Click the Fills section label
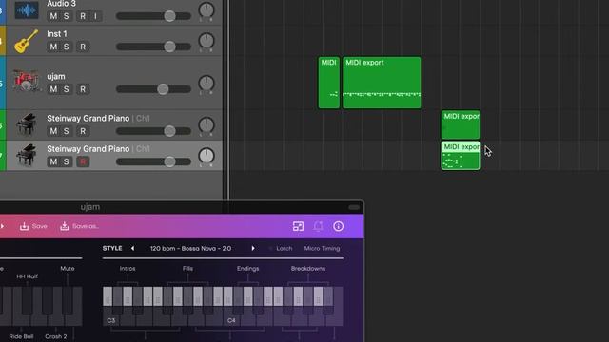The image size is (609, 342). pos(187,268)
